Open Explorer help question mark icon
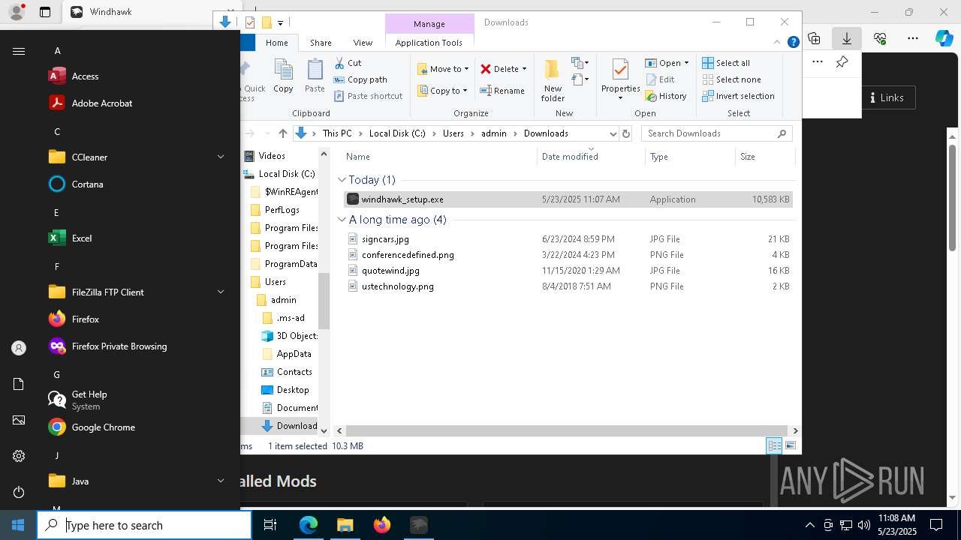This screenshot has width=961, height=540. 793,42
